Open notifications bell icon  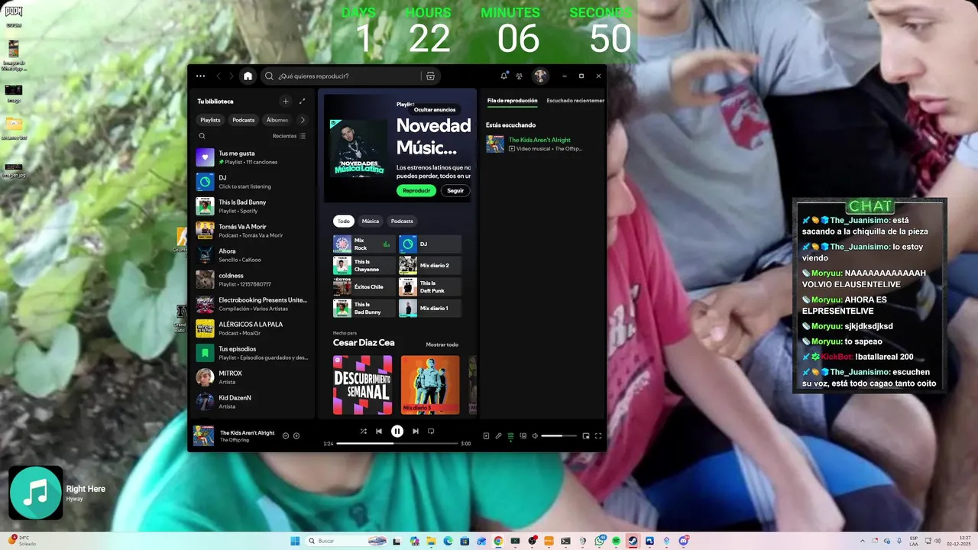(x=504, y=76)
